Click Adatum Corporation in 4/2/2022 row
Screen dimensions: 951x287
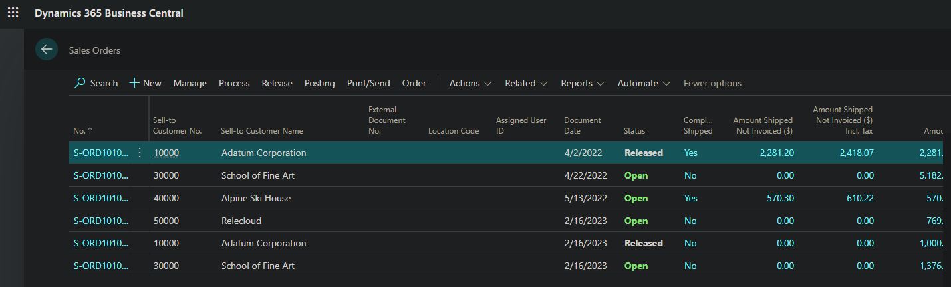pyautogui.click(x=264, y=153)
